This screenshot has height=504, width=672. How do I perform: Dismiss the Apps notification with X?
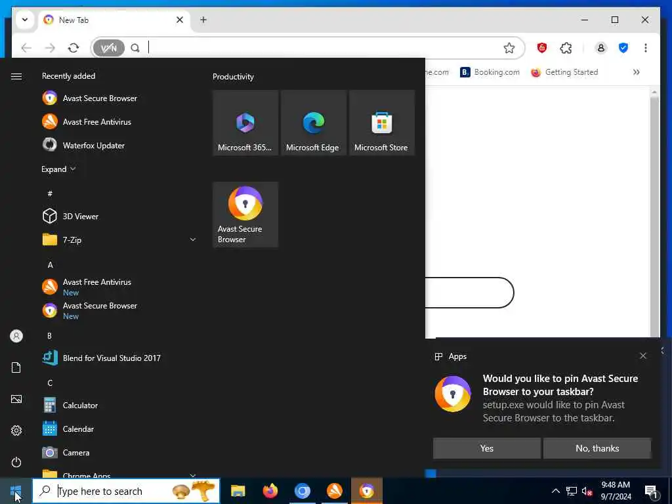[643, 356]
